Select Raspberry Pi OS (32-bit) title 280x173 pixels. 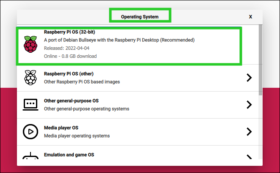[69, 32]
